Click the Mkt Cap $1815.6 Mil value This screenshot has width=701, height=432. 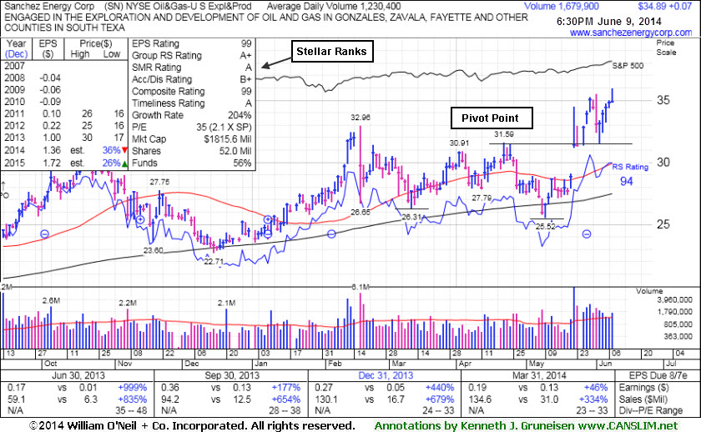228,139
